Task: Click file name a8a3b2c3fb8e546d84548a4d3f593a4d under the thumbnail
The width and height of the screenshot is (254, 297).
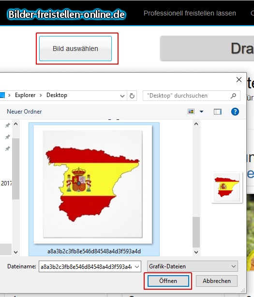Action: pos(94,251)
